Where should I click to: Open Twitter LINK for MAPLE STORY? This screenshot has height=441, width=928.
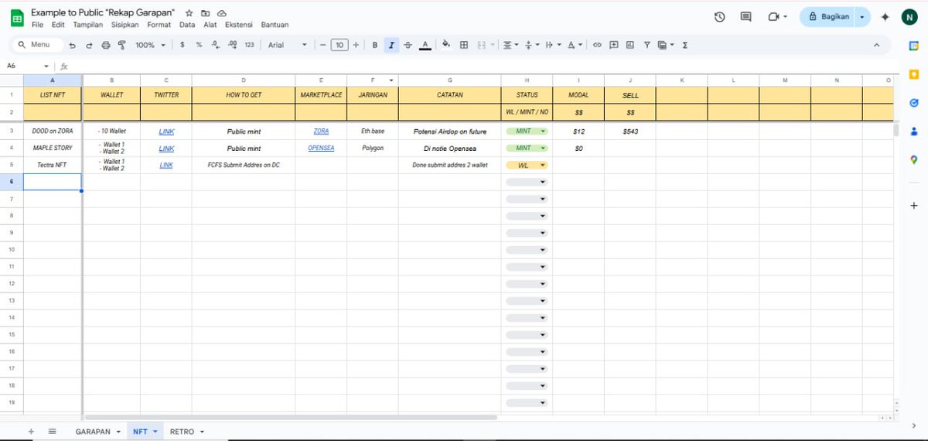166,148
